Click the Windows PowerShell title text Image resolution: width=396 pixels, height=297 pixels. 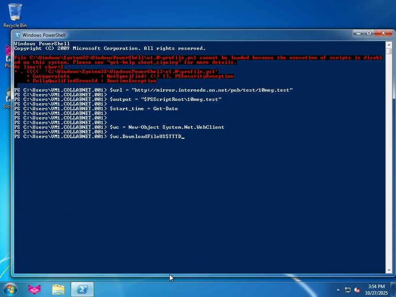click(x=44, y=35)
